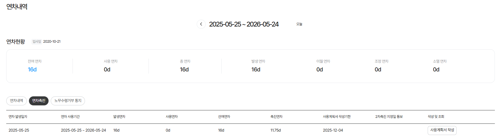Click the 오늘 (today) button
Image resolution: width=498 pixels, height=140 pixels.
tap(299, 24)
